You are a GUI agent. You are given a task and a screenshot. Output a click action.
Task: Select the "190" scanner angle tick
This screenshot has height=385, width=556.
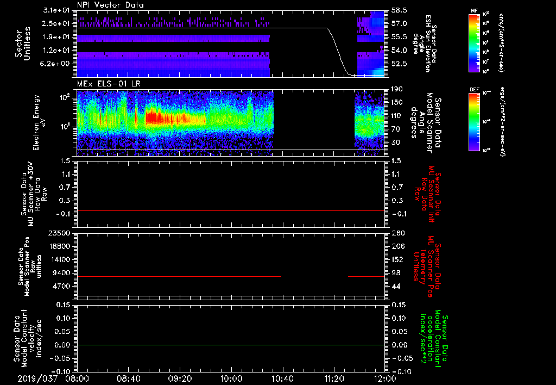point(397,89)
